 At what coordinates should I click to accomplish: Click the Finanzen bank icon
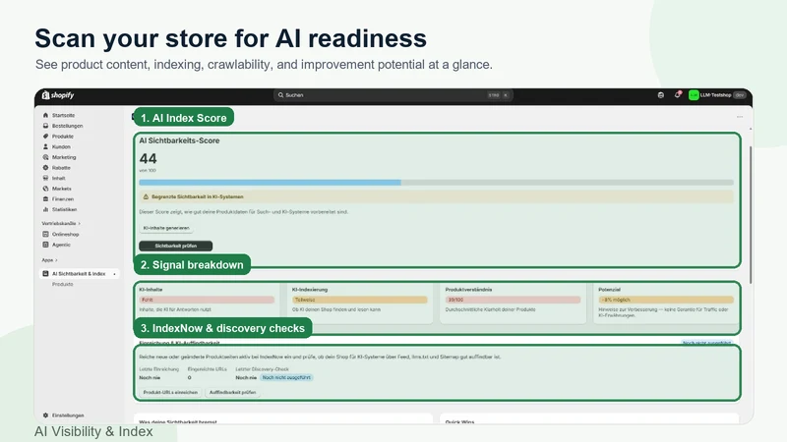[45, 199]
